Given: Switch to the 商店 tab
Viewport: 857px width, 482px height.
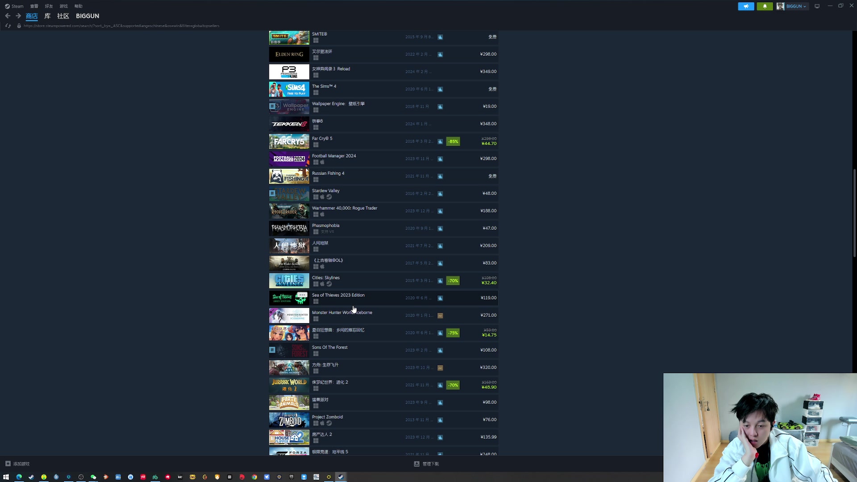Looking at the screenshot, I should 32,16.
